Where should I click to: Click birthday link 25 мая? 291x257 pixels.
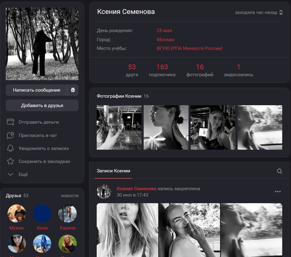(164, 31)
